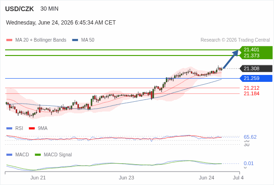Click the RSI legend color marker

point(9,129)
